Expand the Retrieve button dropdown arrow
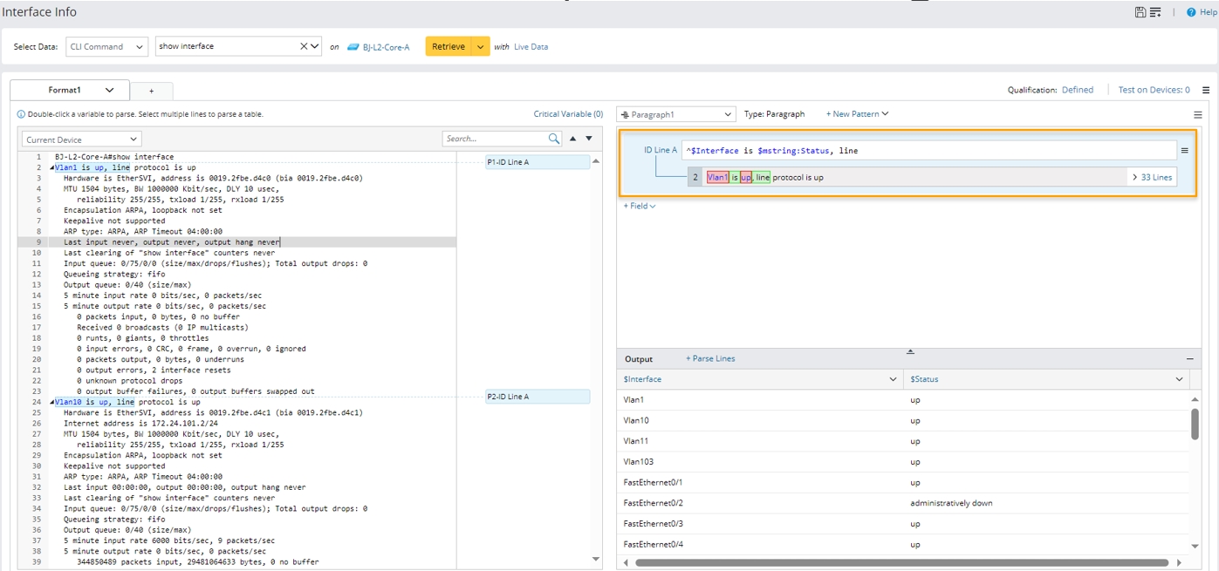This screenshot has height=571, width=1219. (481, 46)
